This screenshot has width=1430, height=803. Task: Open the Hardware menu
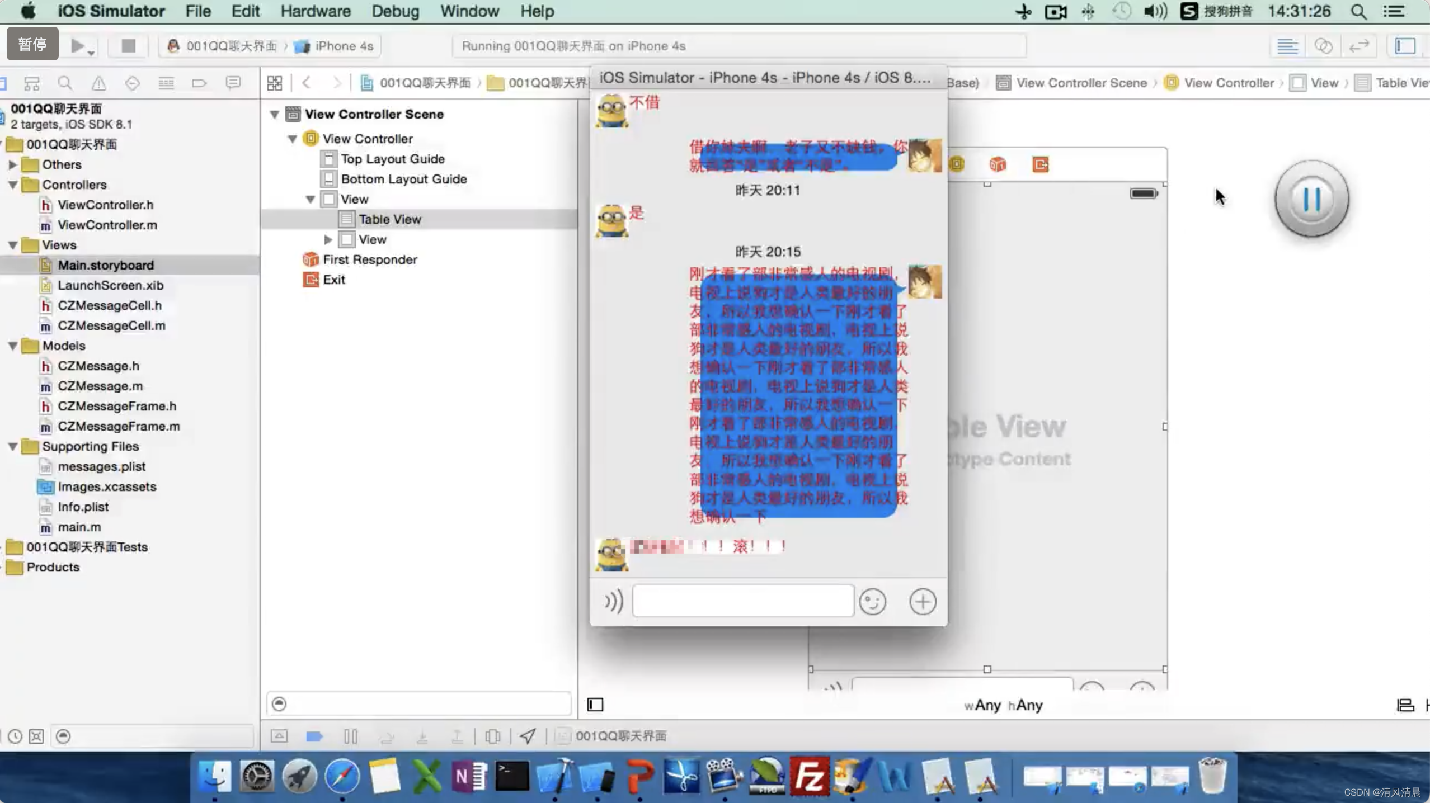[316, 11]
